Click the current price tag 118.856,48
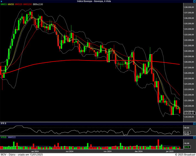The width and height of the screenshot is (196, 156). click(189, 113)
